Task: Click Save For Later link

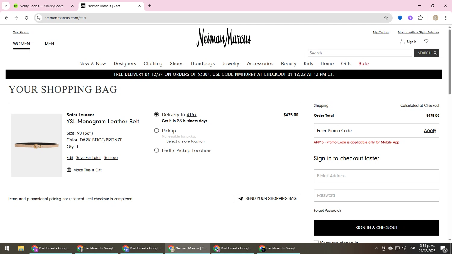Action: tap(88, 158)
